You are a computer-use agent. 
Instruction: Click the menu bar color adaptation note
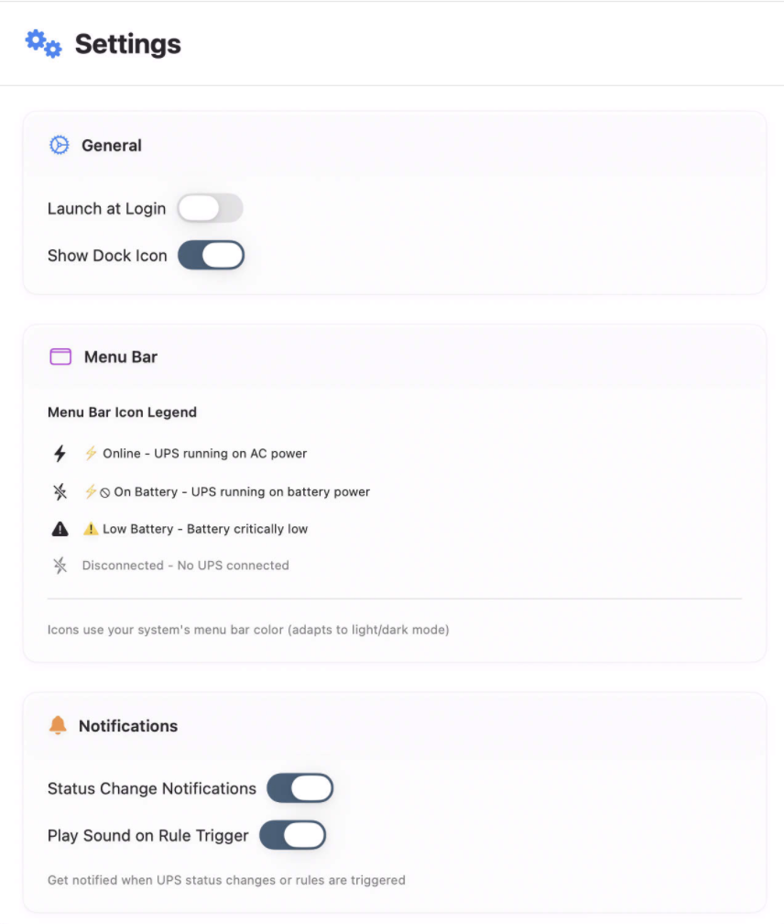[248, 630]
